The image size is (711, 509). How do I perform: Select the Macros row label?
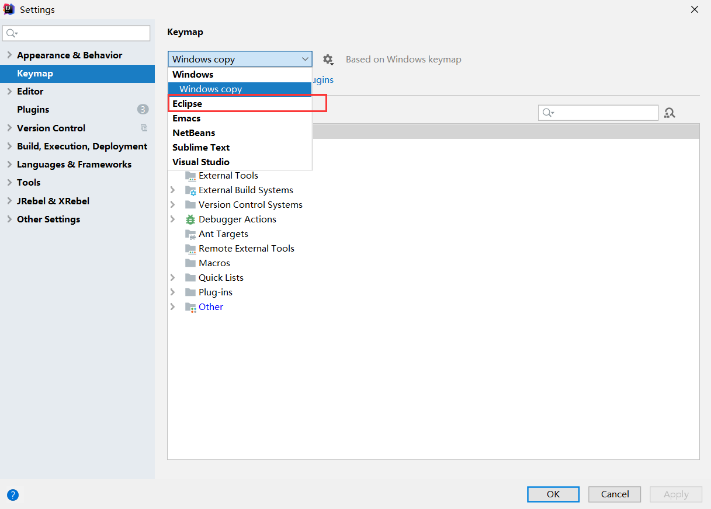click(x=214, y=263)
